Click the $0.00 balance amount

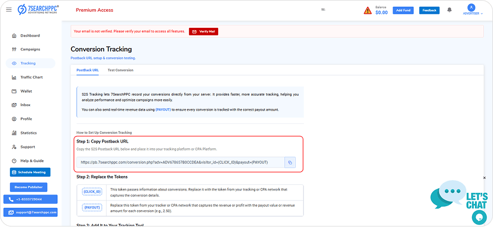click(382, 13)
